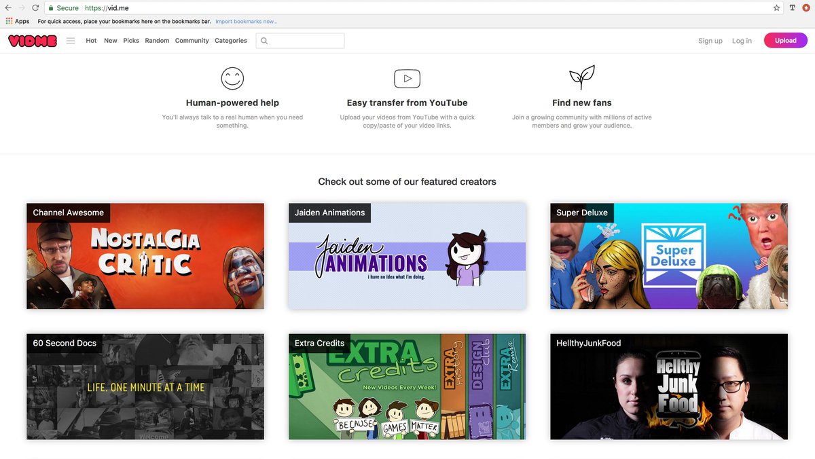Click the plant sprout icon
Screen dimensions: 815x459
pos(582,77)
